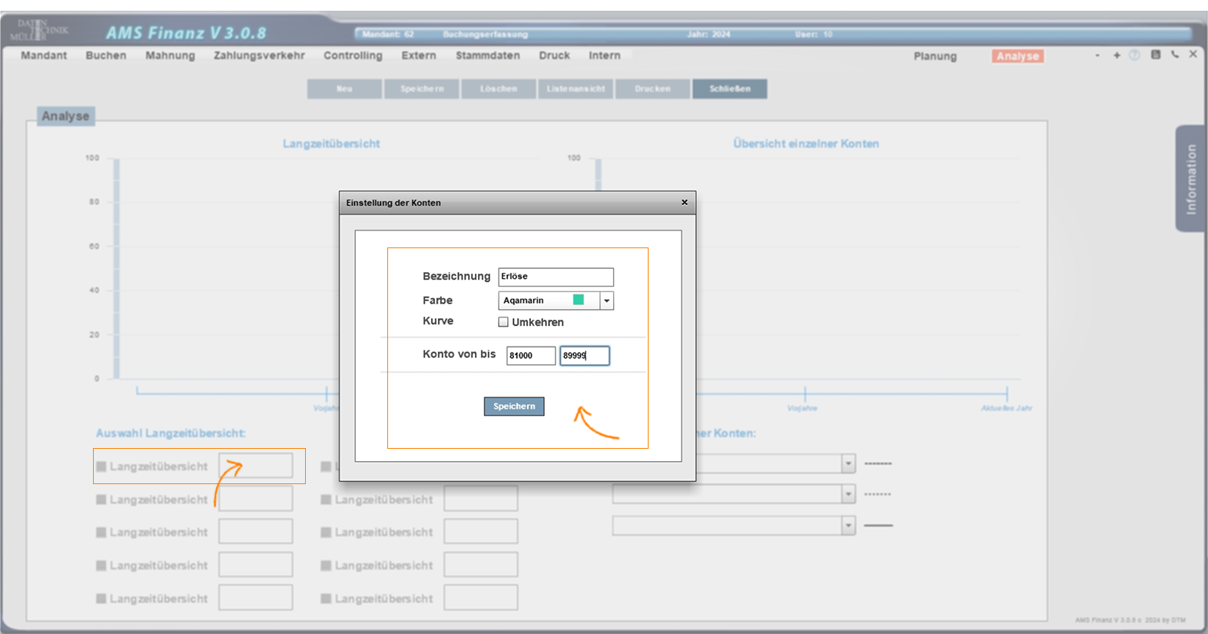The height and width of the screenshot is (634, 1208).
Task: Open the Information side panel tab
Action: pos(1190,179)
